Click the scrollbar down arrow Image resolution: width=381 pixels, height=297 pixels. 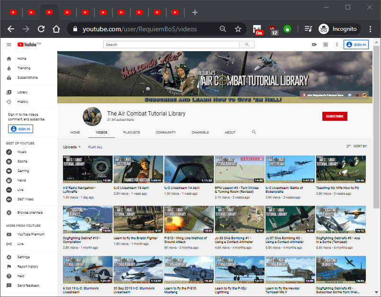[376, 292]
